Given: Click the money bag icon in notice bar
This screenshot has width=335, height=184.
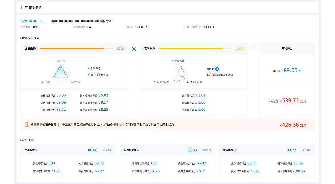Looking at the screenshot, I should tap(27, 125).
